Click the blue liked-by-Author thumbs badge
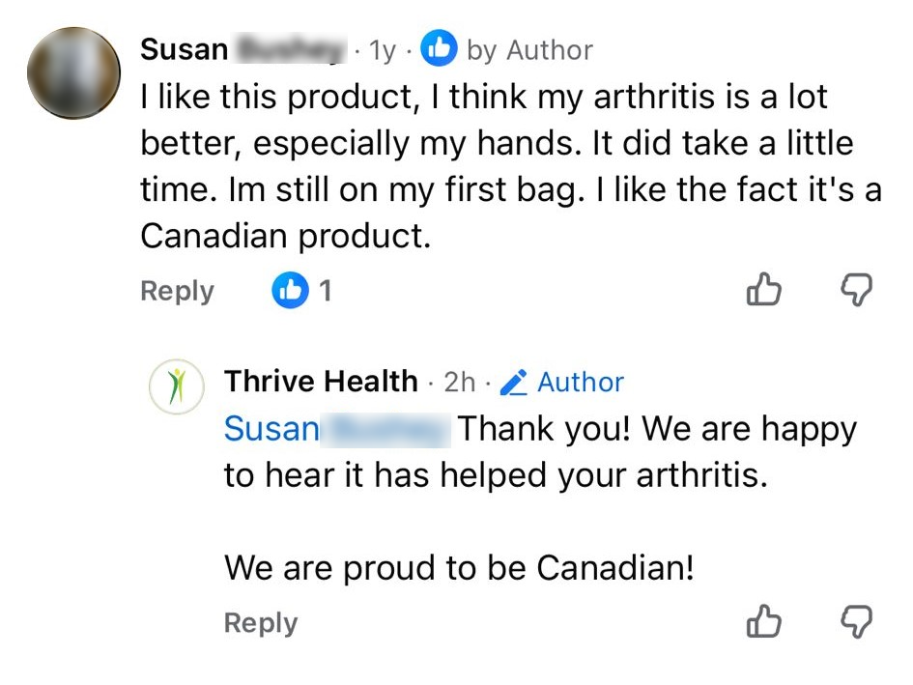The width and height of the screenshot is (913, 685). pos(440,48)
